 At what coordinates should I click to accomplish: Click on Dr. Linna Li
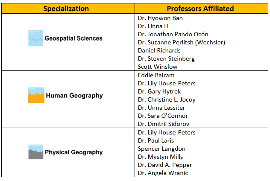pyautogui.click(x=153, y=26)
